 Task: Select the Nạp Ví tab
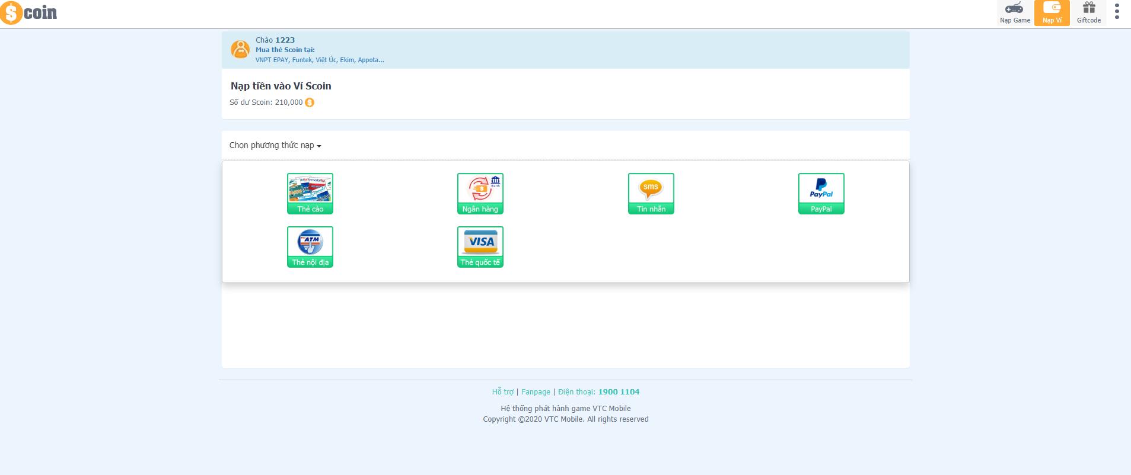(1052, 13)
